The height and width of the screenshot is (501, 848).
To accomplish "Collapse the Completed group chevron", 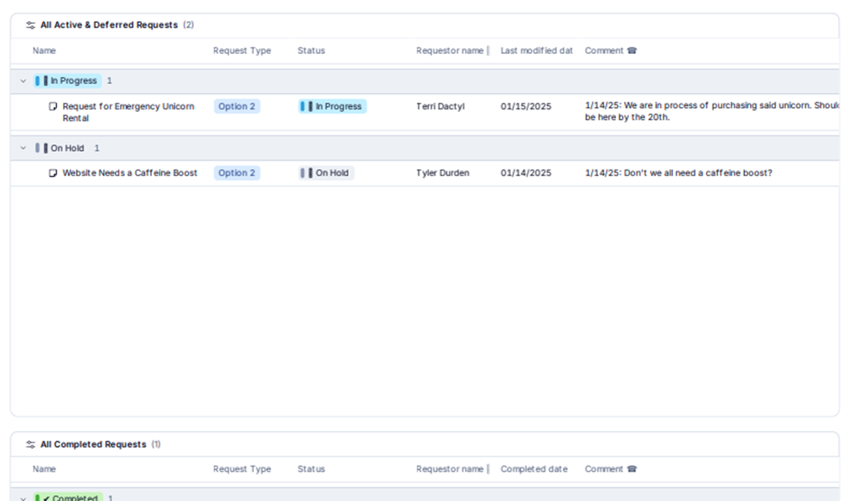I will point(23,498).
